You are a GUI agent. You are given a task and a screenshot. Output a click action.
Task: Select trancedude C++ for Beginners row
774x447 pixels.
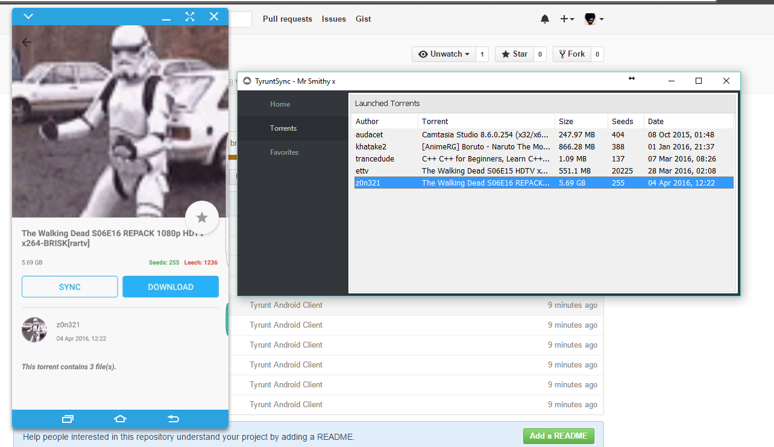click(x=544, y=159)
